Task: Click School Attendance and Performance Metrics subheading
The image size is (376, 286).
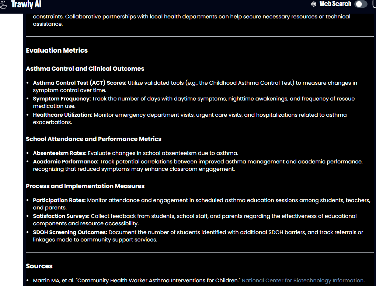Action: [94, 139]
